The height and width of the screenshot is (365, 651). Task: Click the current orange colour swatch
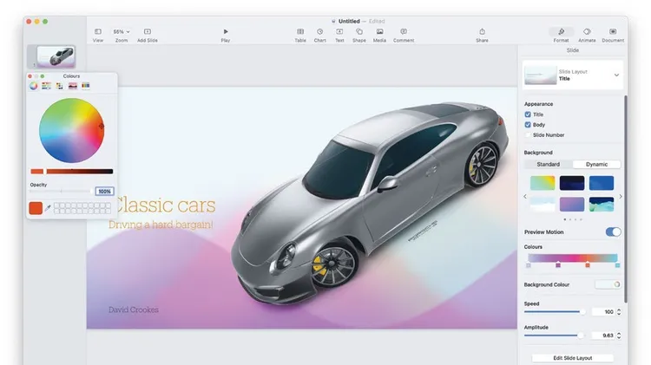(36, 208)
